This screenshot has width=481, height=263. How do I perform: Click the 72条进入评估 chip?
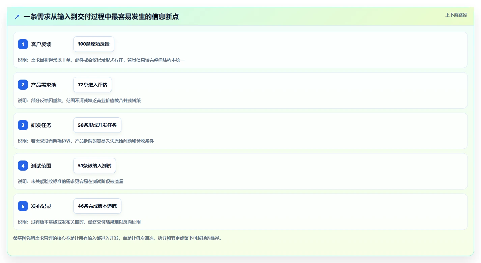[x=92, y=85]
